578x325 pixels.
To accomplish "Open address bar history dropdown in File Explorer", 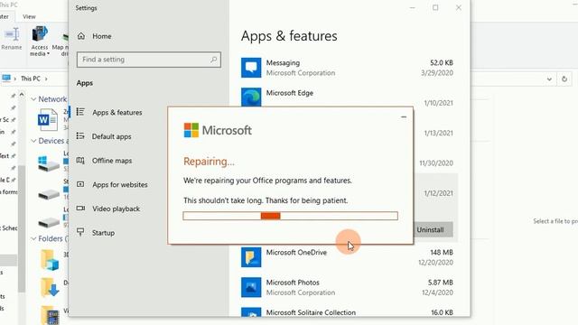I will tap(549, 79).
